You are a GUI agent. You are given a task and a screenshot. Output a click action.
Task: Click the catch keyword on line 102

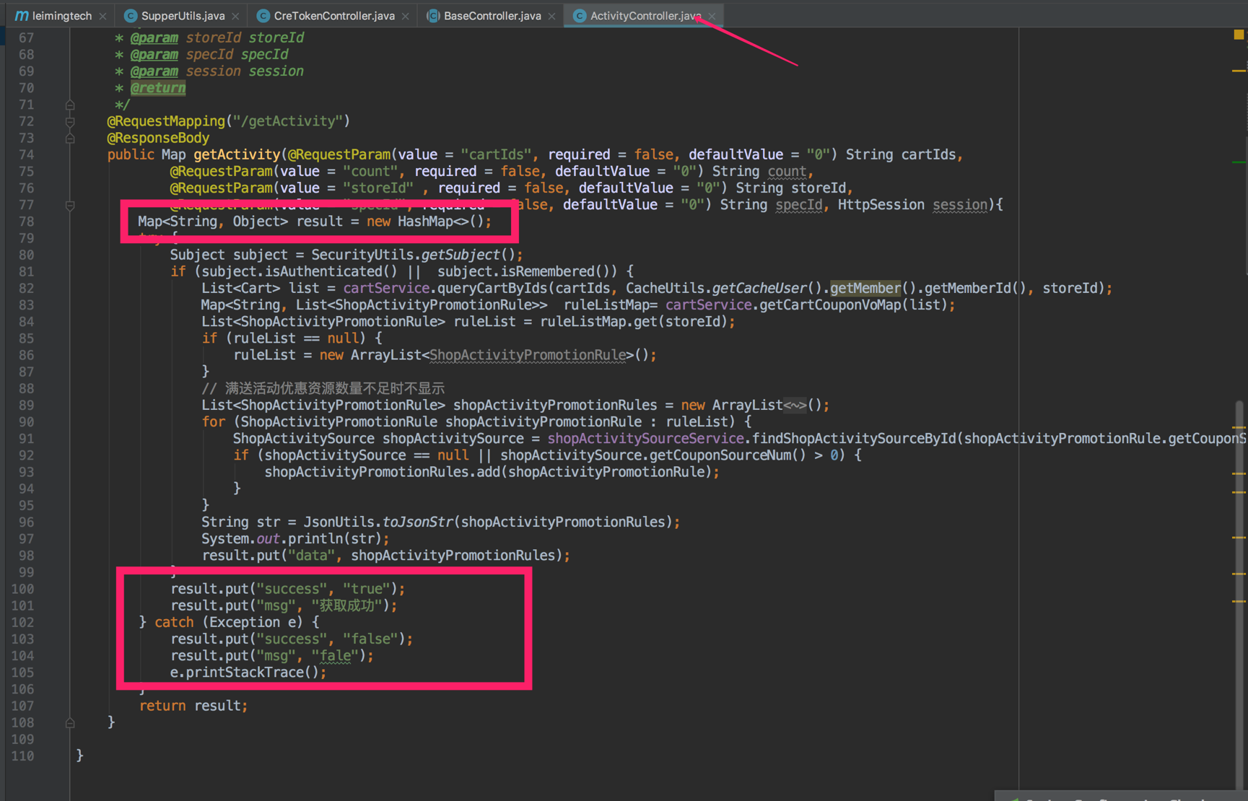pyautogui.click(x=174, y=622)
